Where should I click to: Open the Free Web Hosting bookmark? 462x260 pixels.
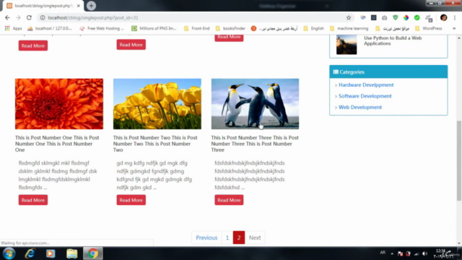point(102,28)
